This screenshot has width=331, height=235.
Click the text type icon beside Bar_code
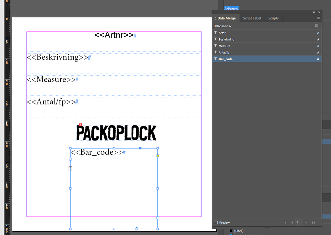215,59
